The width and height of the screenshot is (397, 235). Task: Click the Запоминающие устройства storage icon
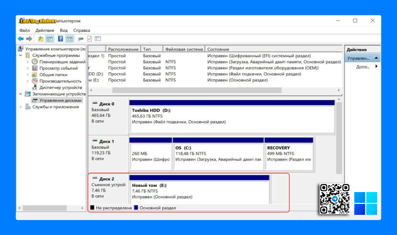click(28, 94)
